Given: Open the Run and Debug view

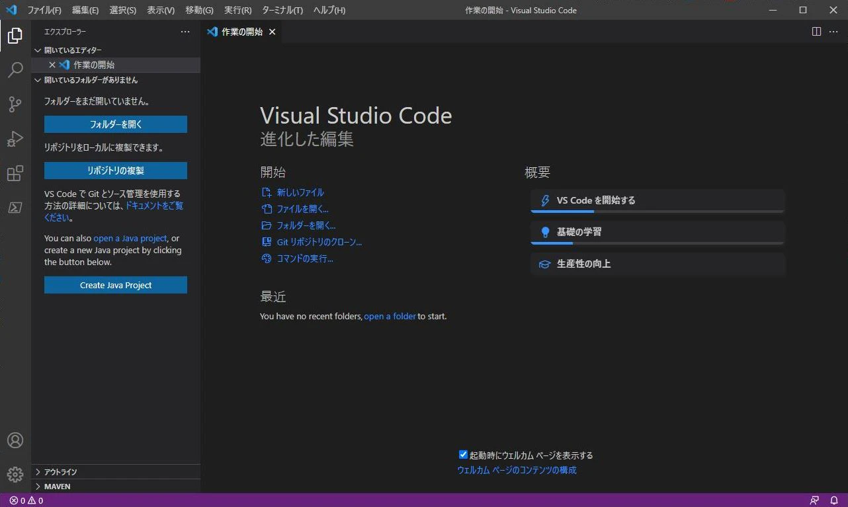Looking at the screenshot, I should click(x=15, y=139).
